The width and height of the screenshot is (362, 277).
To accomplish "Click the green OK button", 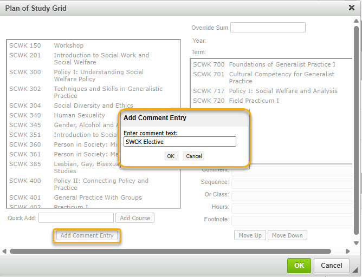I will [299, 266].
